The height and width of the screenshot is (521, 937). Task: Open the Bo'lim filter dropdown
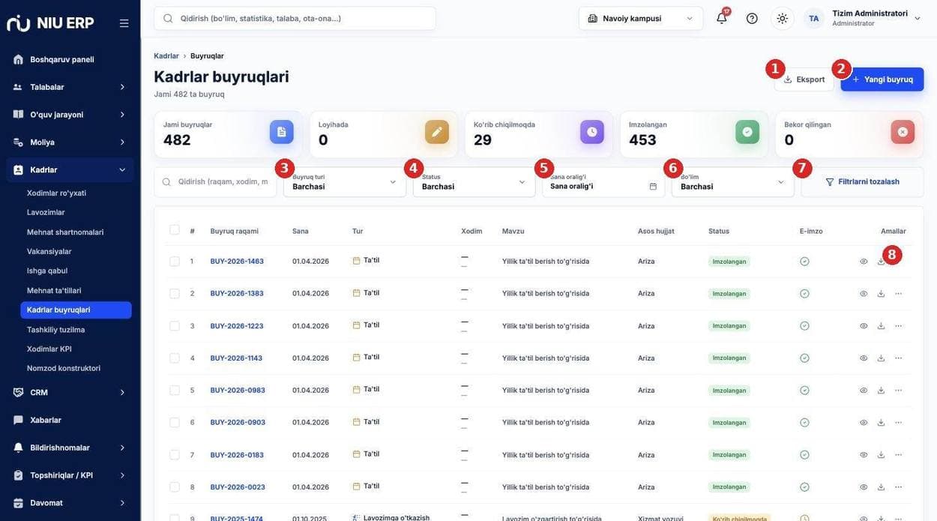(733, 182)
